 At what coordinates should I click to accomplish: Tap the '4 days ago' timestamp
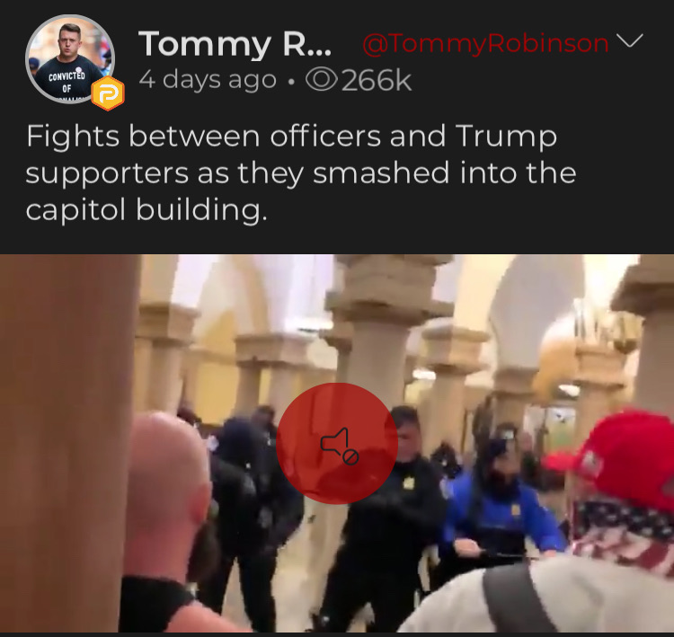click(208, 80)
